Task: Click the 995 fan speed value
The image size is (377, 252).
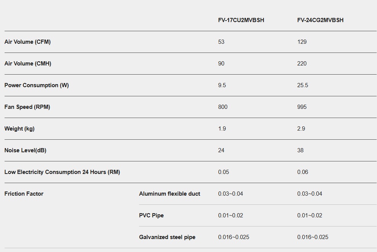Action: tap(302, 107)
